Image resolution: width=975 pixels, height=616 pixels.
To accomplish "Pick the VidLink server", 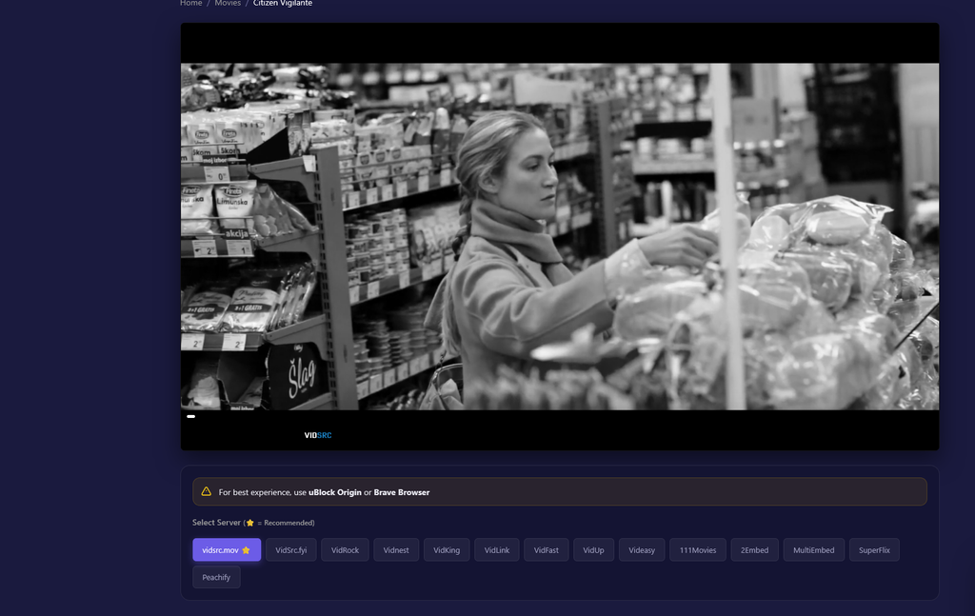I will [497, 550].
